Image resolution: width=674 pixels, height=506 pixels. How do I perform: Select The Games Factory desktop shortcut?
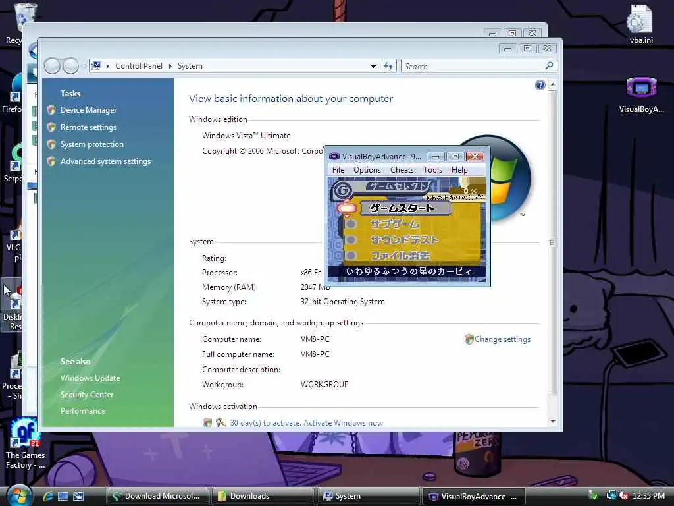25,445
